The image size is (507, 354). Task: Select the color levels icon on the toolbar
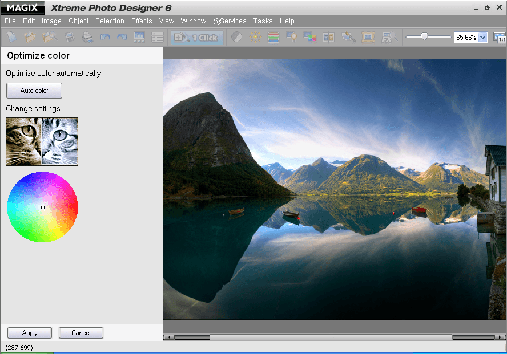coord(273,36)
